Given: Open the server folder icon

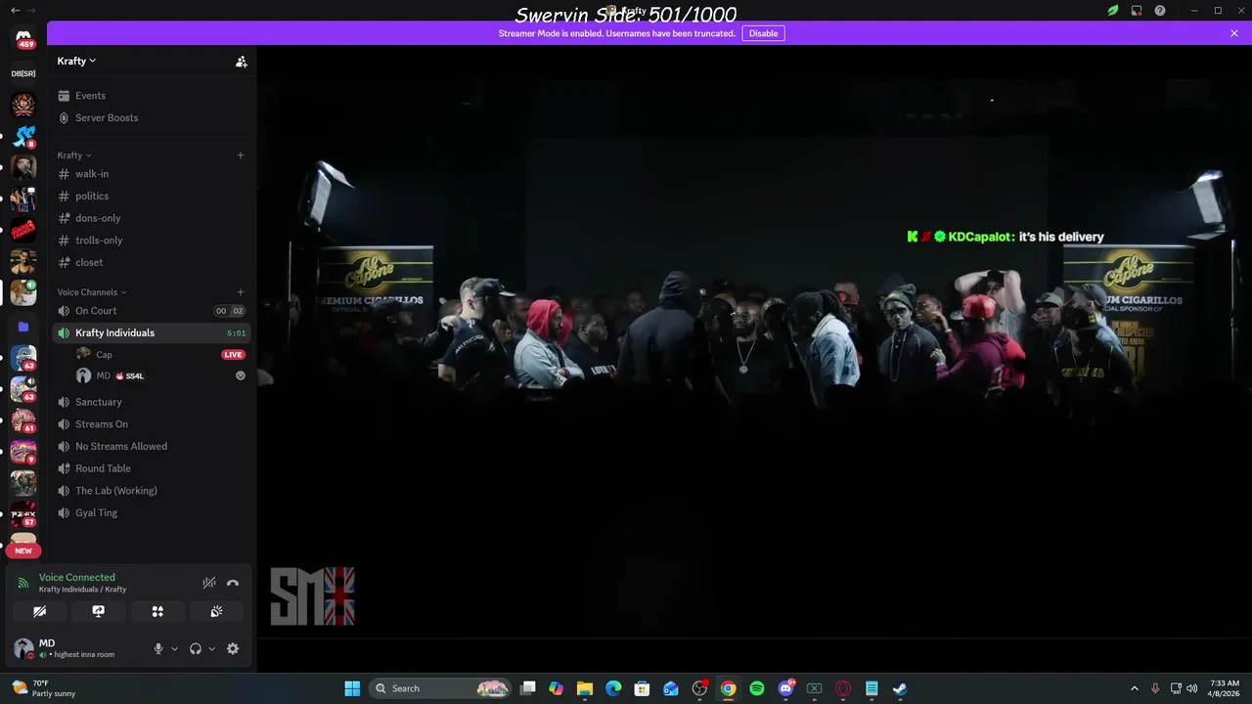Looking at the screenshot, I should point(23,327).
